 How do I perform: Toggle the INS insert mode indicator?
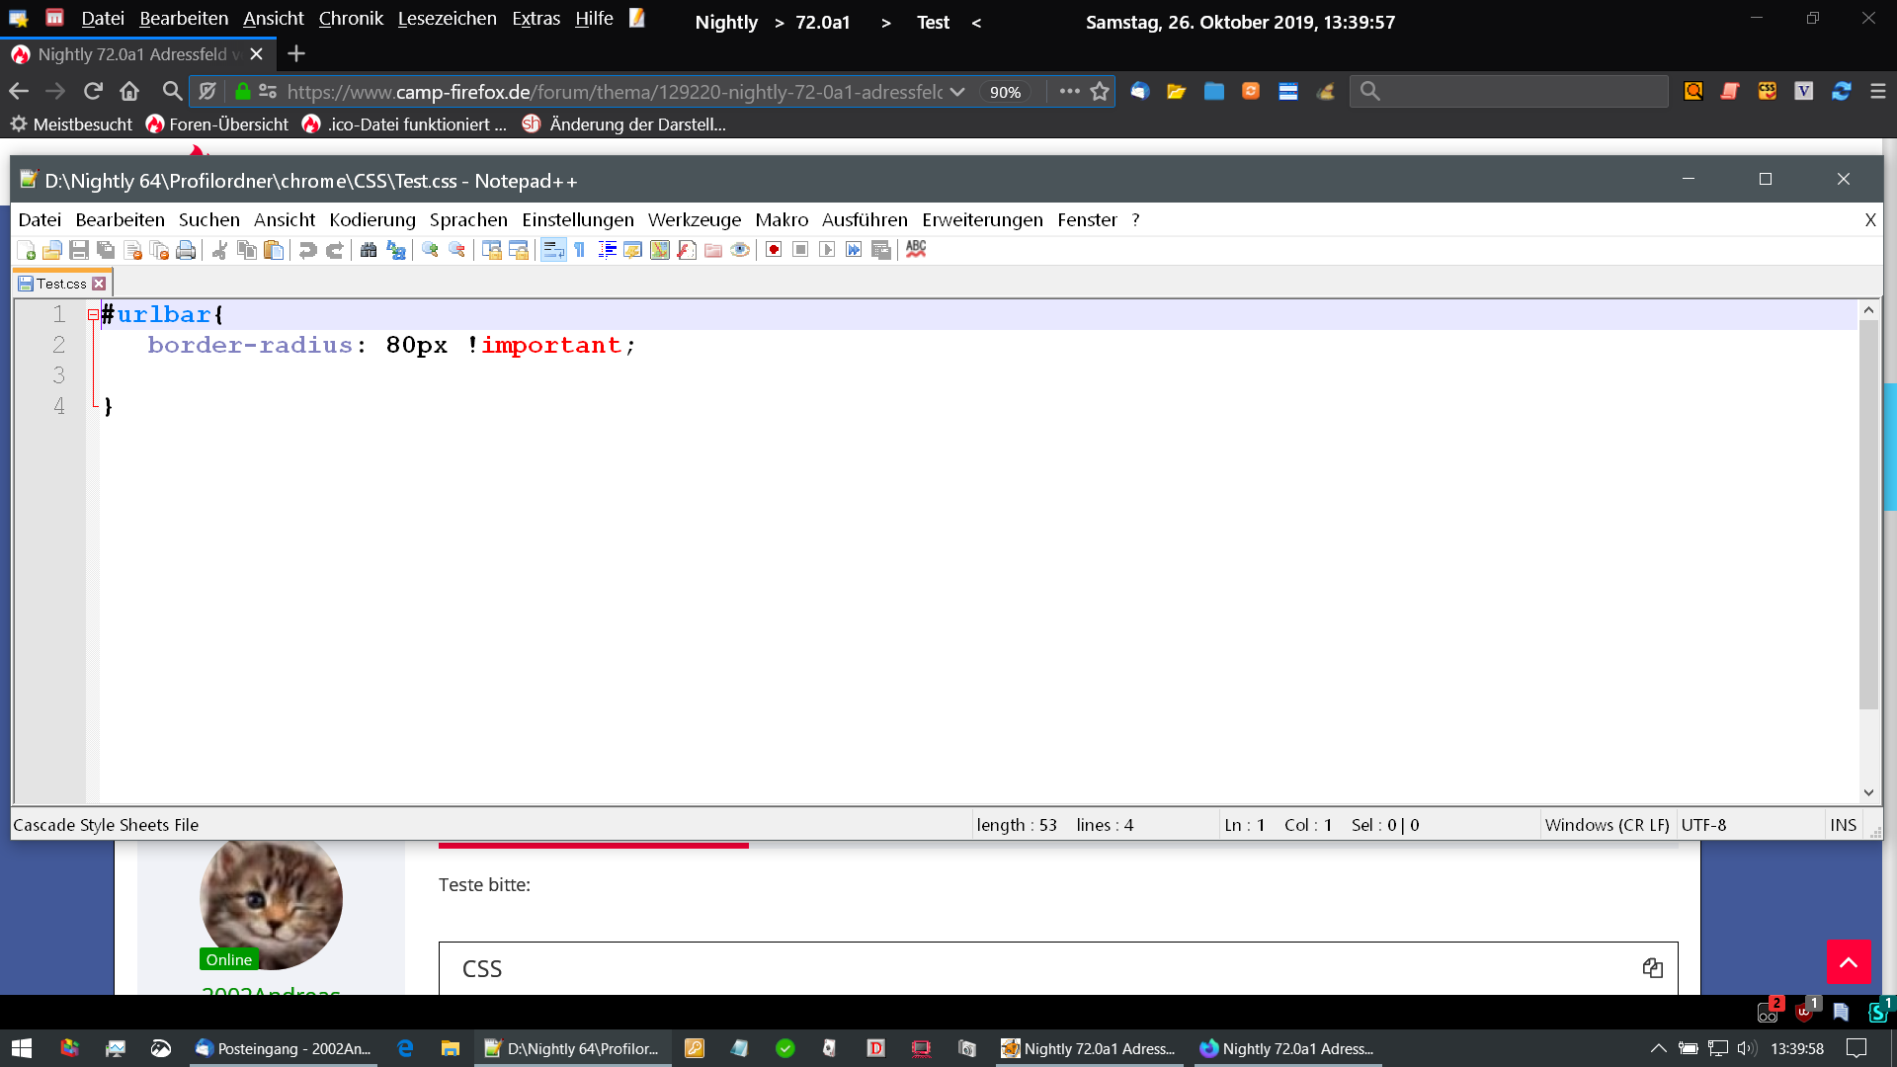pyautogui.click(x=1843, y=825)
